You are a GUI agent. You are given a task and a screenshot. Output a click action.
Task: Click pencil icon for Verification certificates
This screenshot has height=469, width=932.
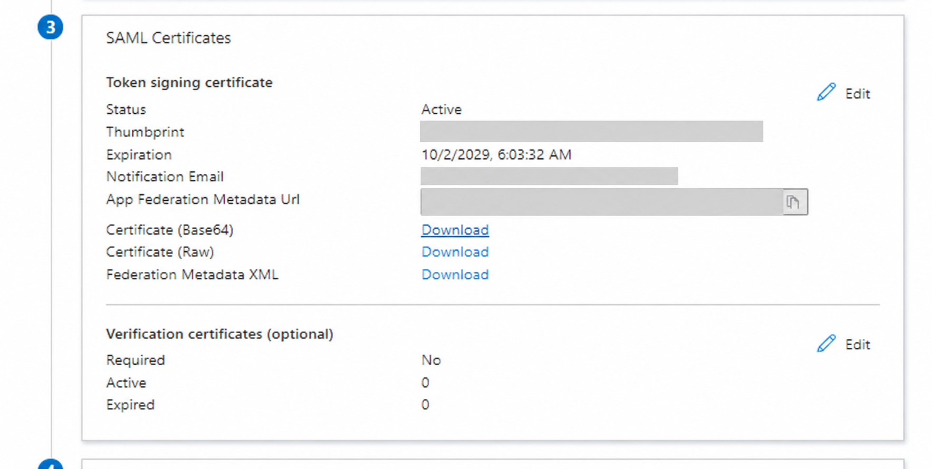tap(826, 344)
